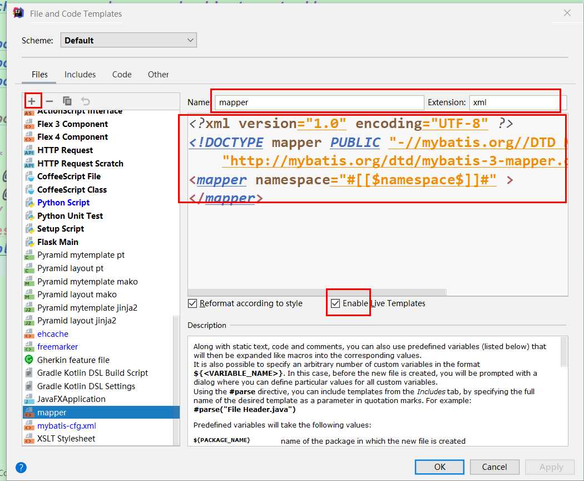Click the Reset to Default undo icon

click(x=85, y=101)
